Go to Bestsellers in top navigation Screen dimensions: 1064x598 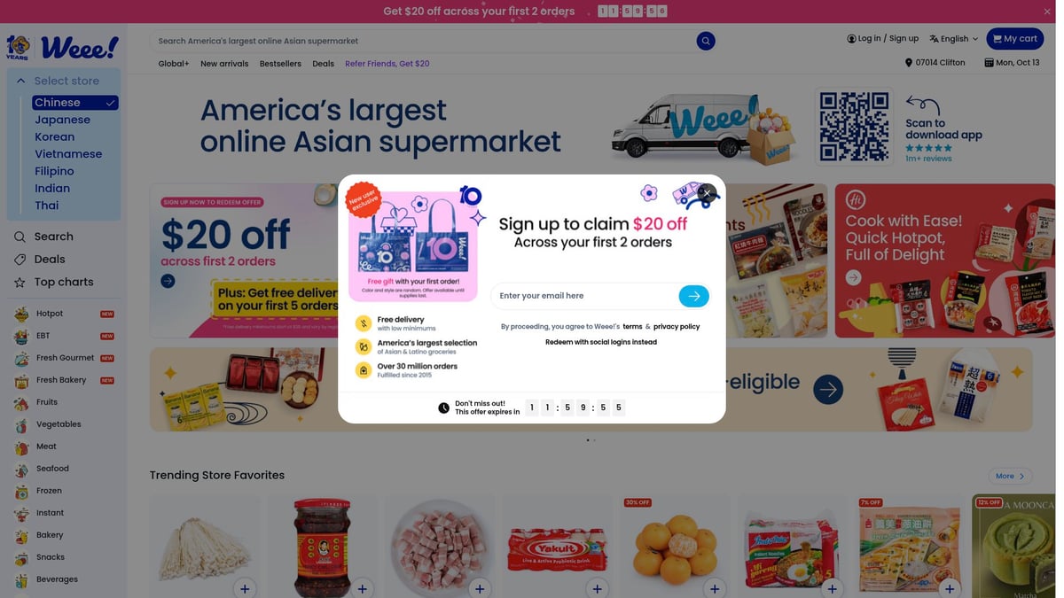pos(280,64)
